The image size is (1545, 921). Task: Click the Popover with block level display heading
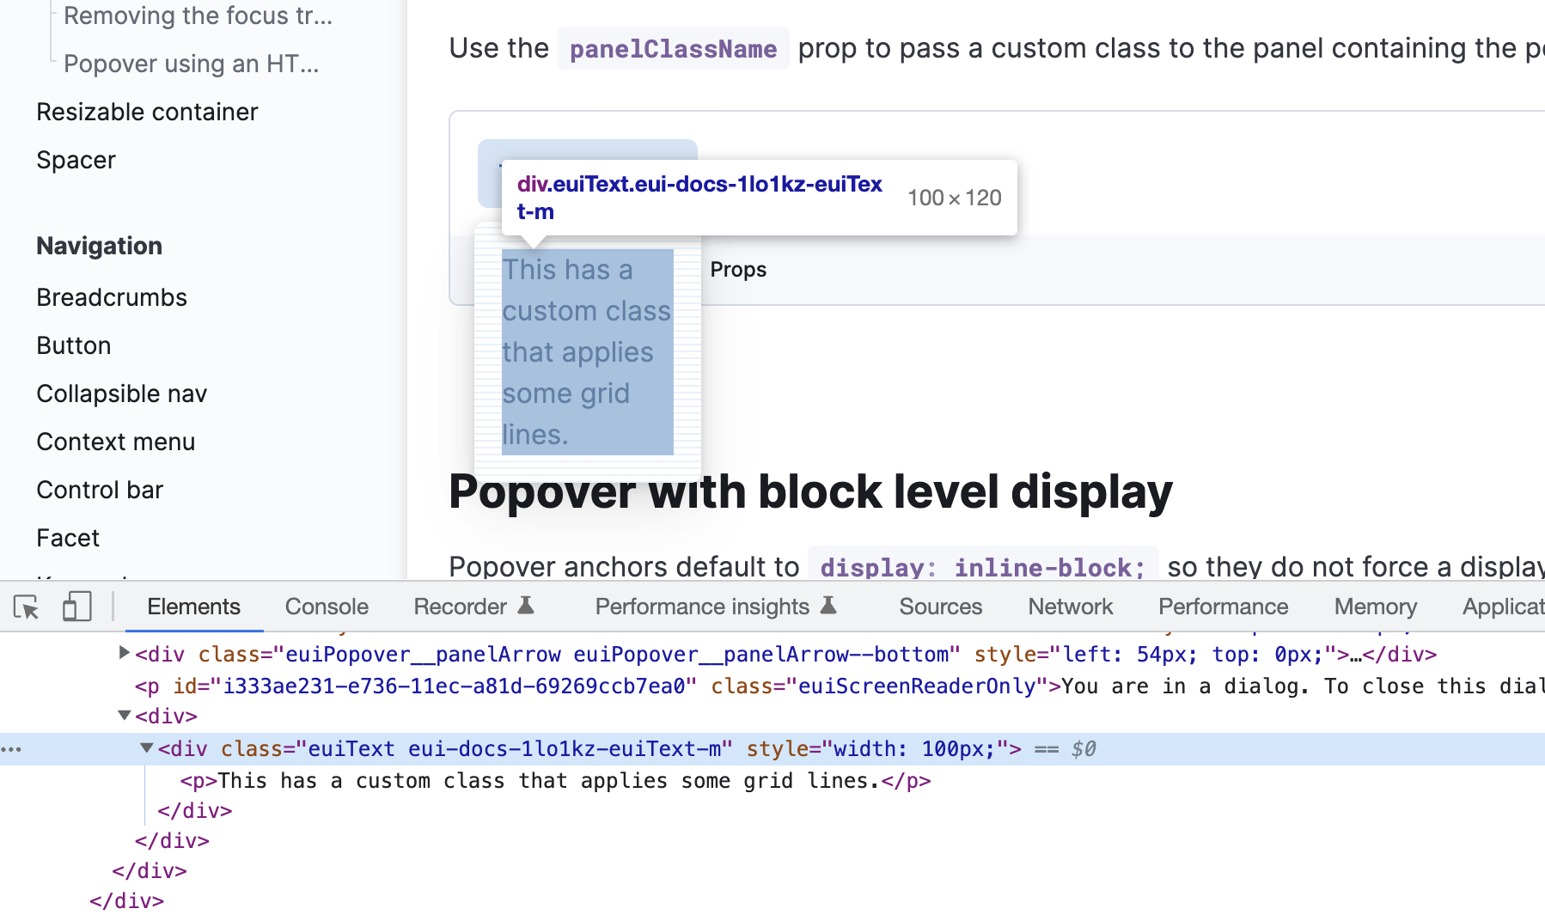click(x=810, y=492)
